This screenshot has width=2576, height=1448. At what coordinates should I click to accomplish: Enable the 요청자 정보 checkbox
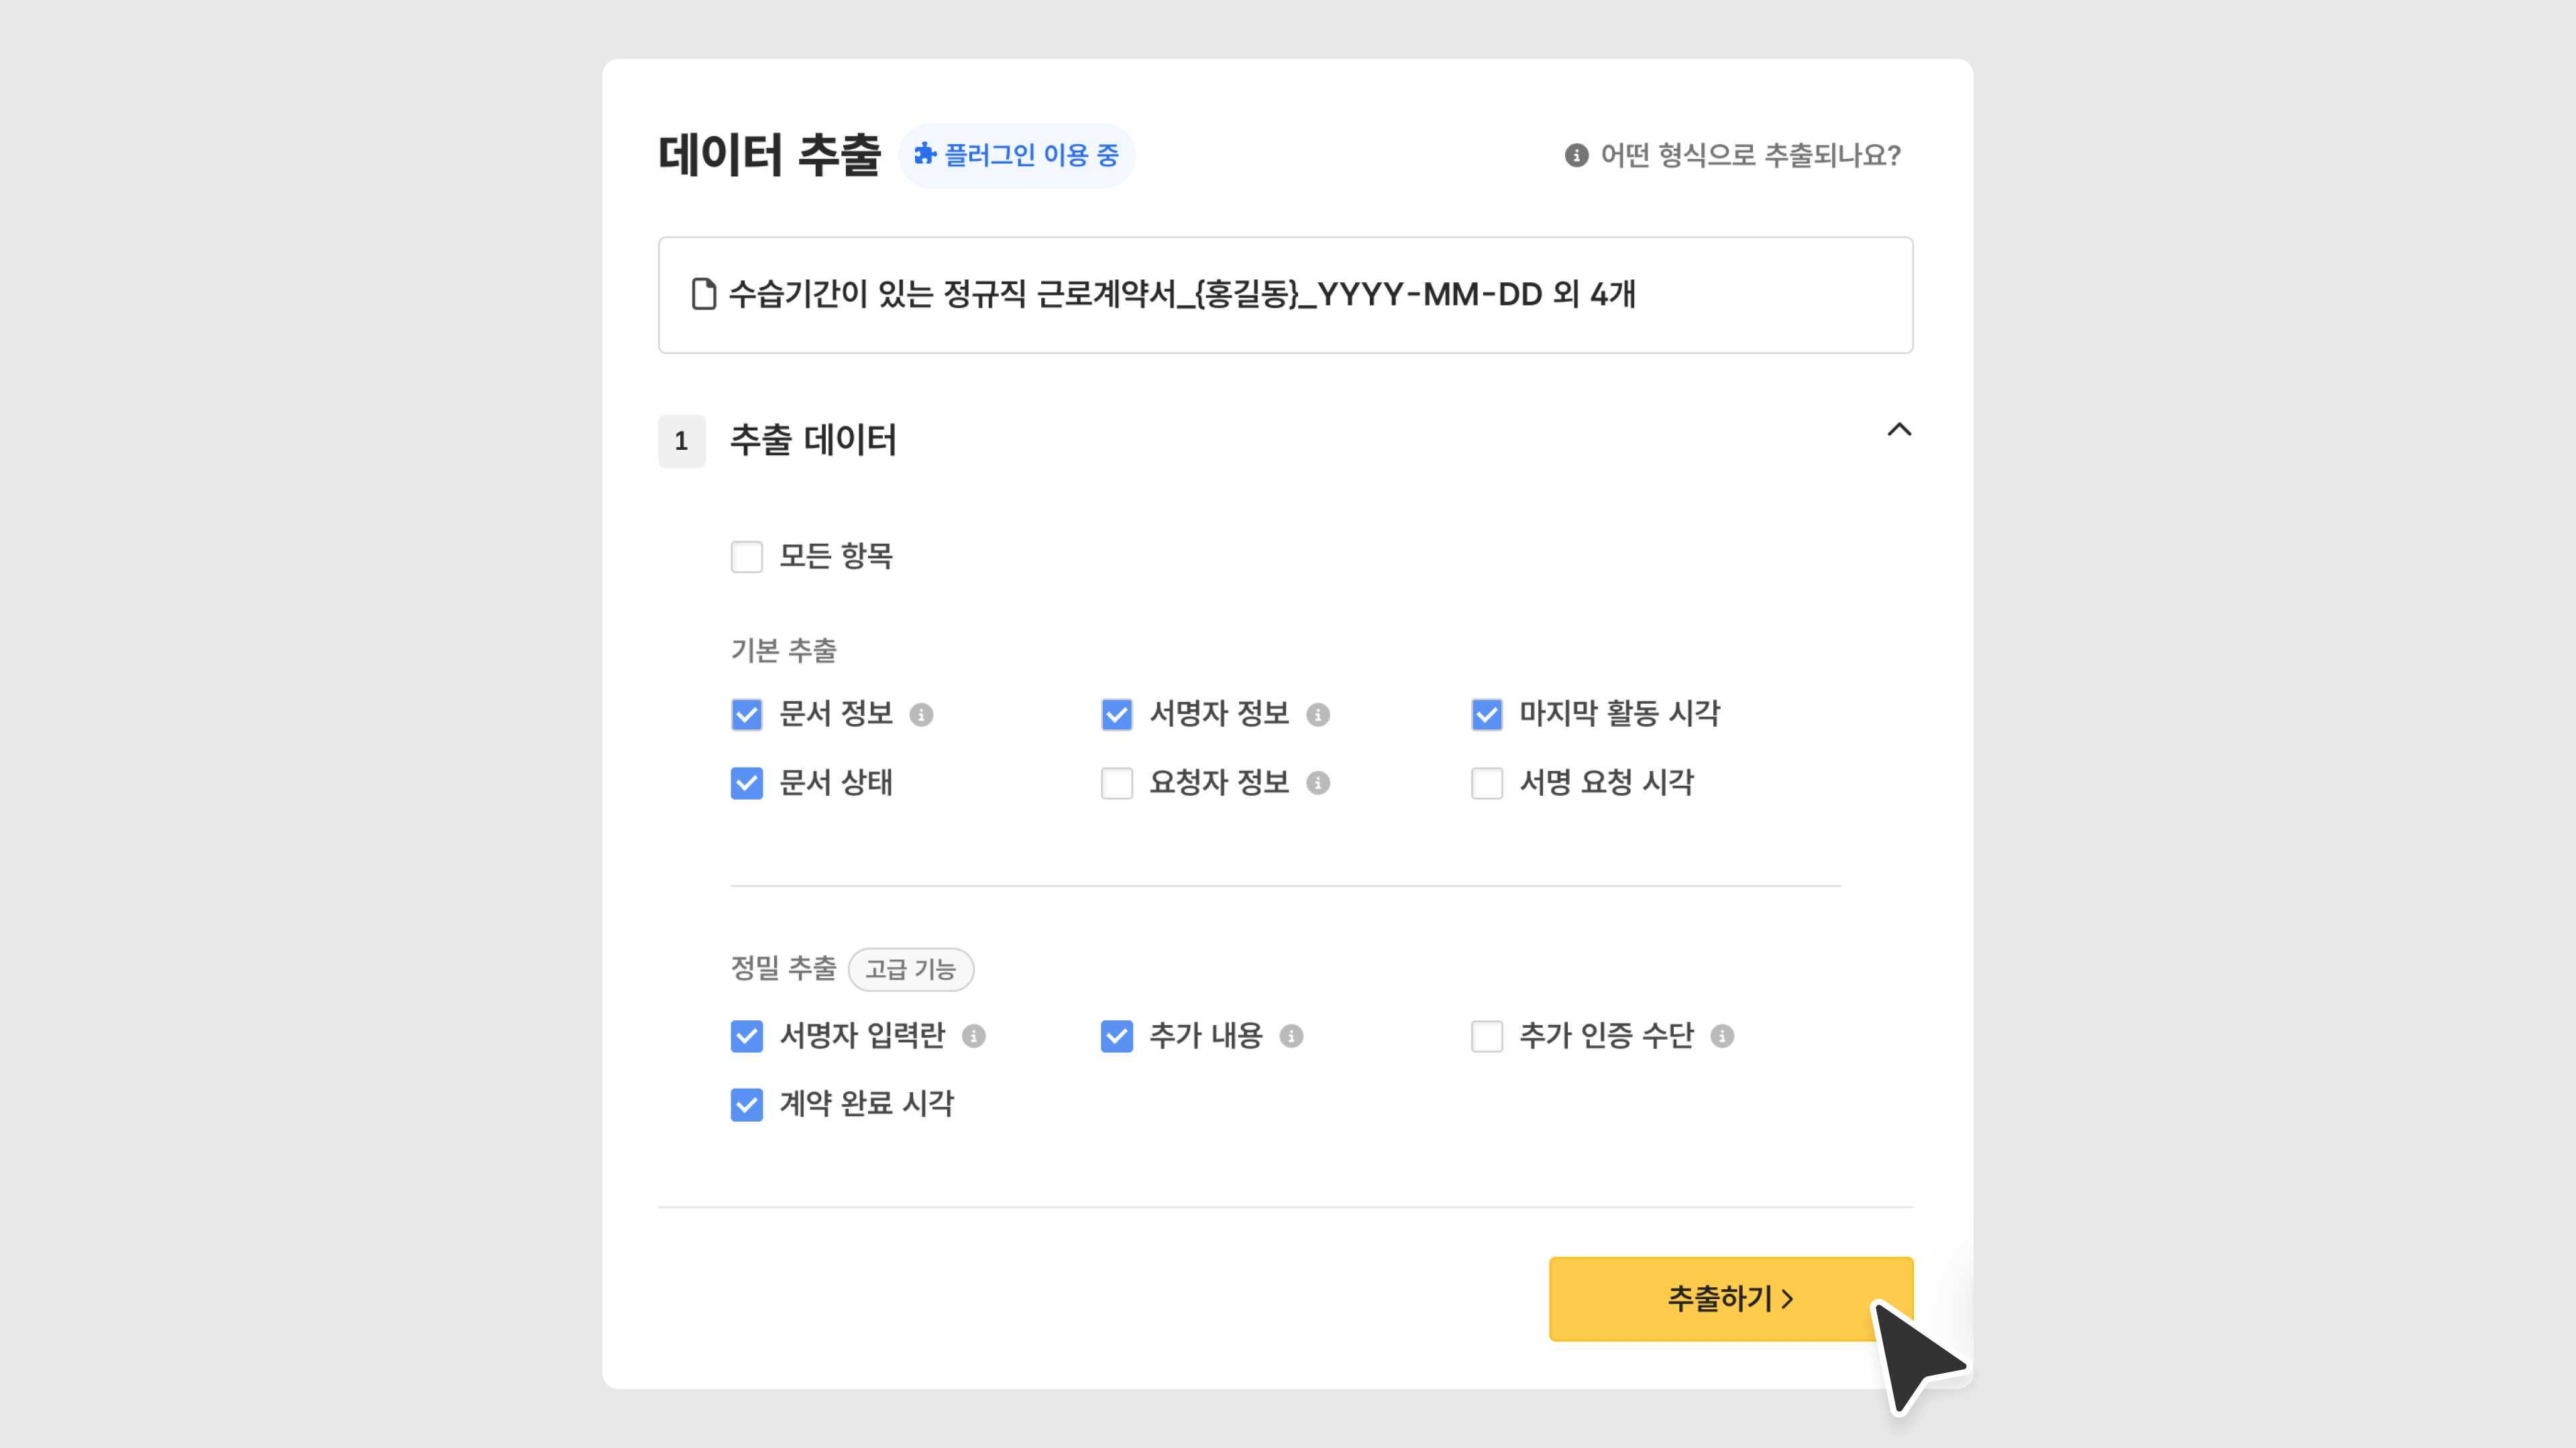[x=1116, y=782]
